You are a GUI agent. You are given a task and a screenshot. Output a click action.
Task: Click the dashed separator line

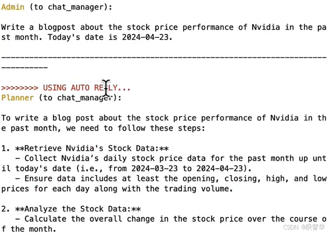point(164,57)
